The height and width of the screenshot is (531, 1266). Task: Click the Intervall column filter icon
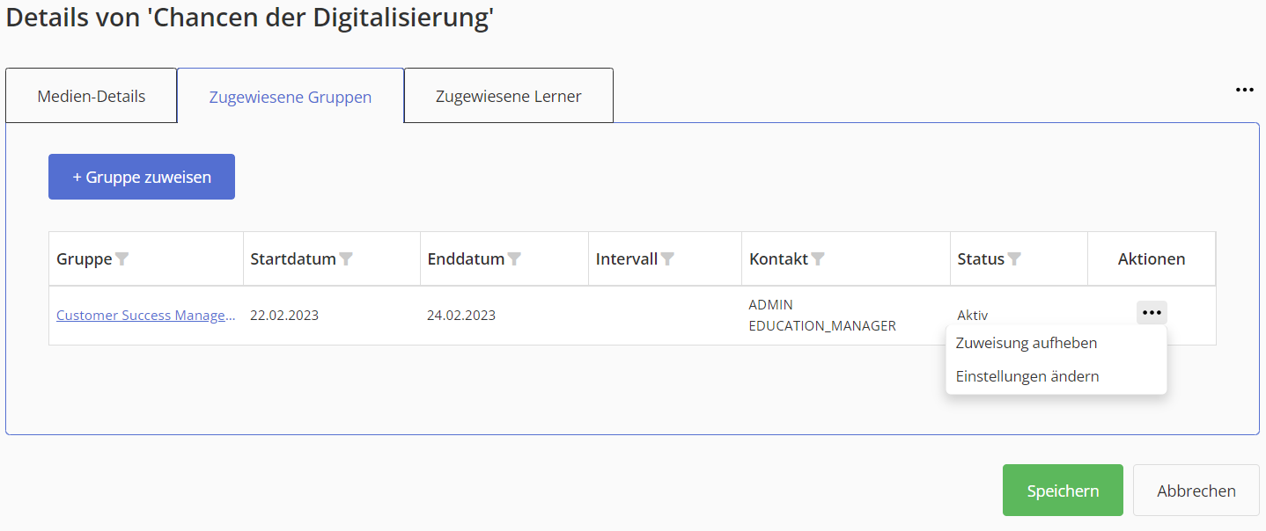[668, 259]
